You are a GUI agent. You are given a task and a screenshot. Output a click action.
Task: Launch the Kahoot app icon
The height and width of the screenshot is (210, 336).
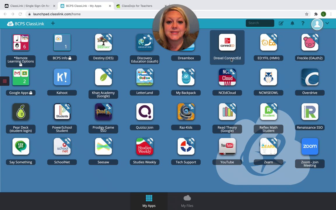(62, 77)
